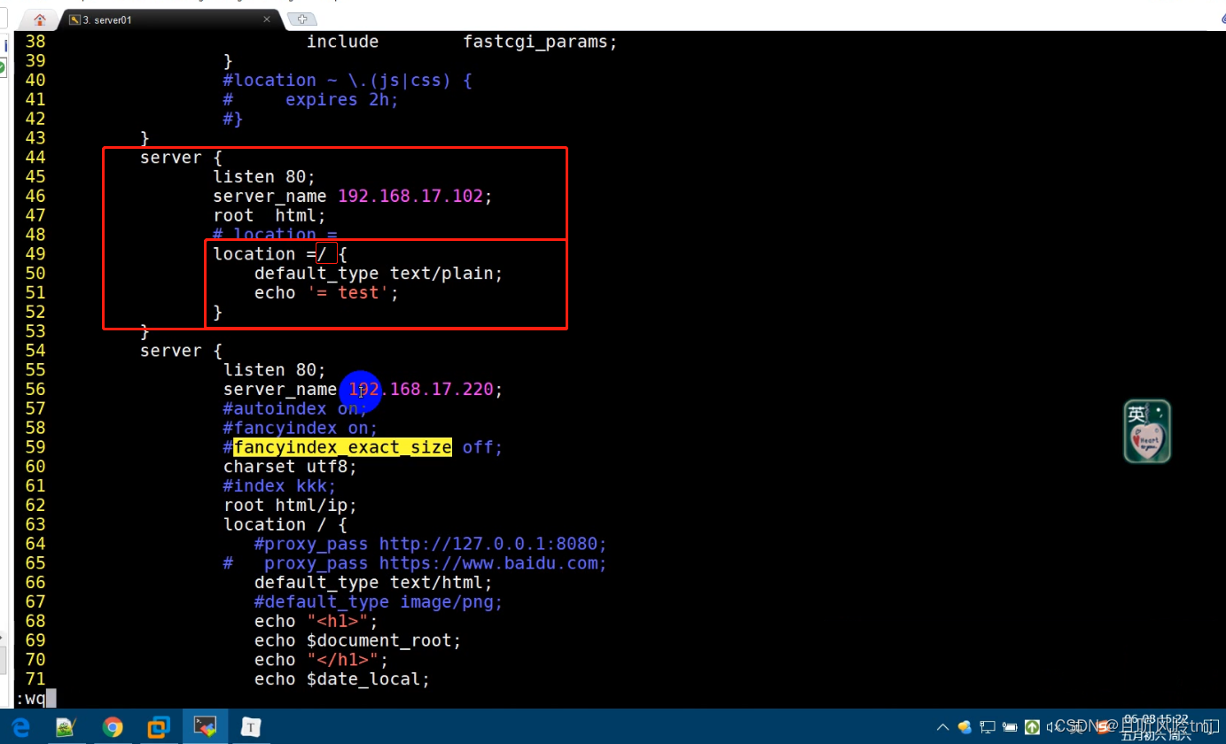Close the server01 session tab

pyautogui.click(x=267, y=19)
